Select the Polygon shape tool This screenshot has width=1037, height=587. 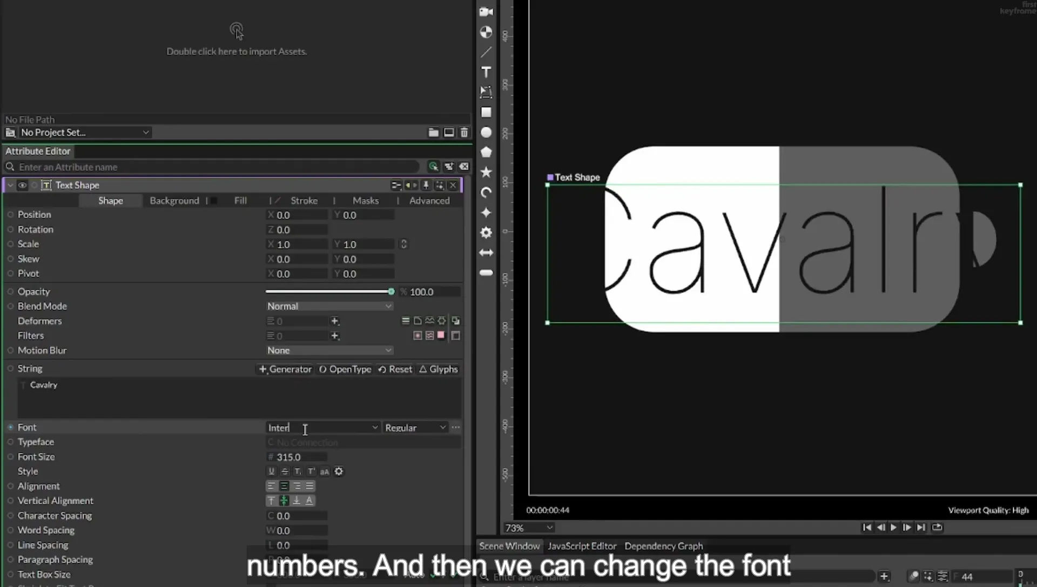[486, 152]
